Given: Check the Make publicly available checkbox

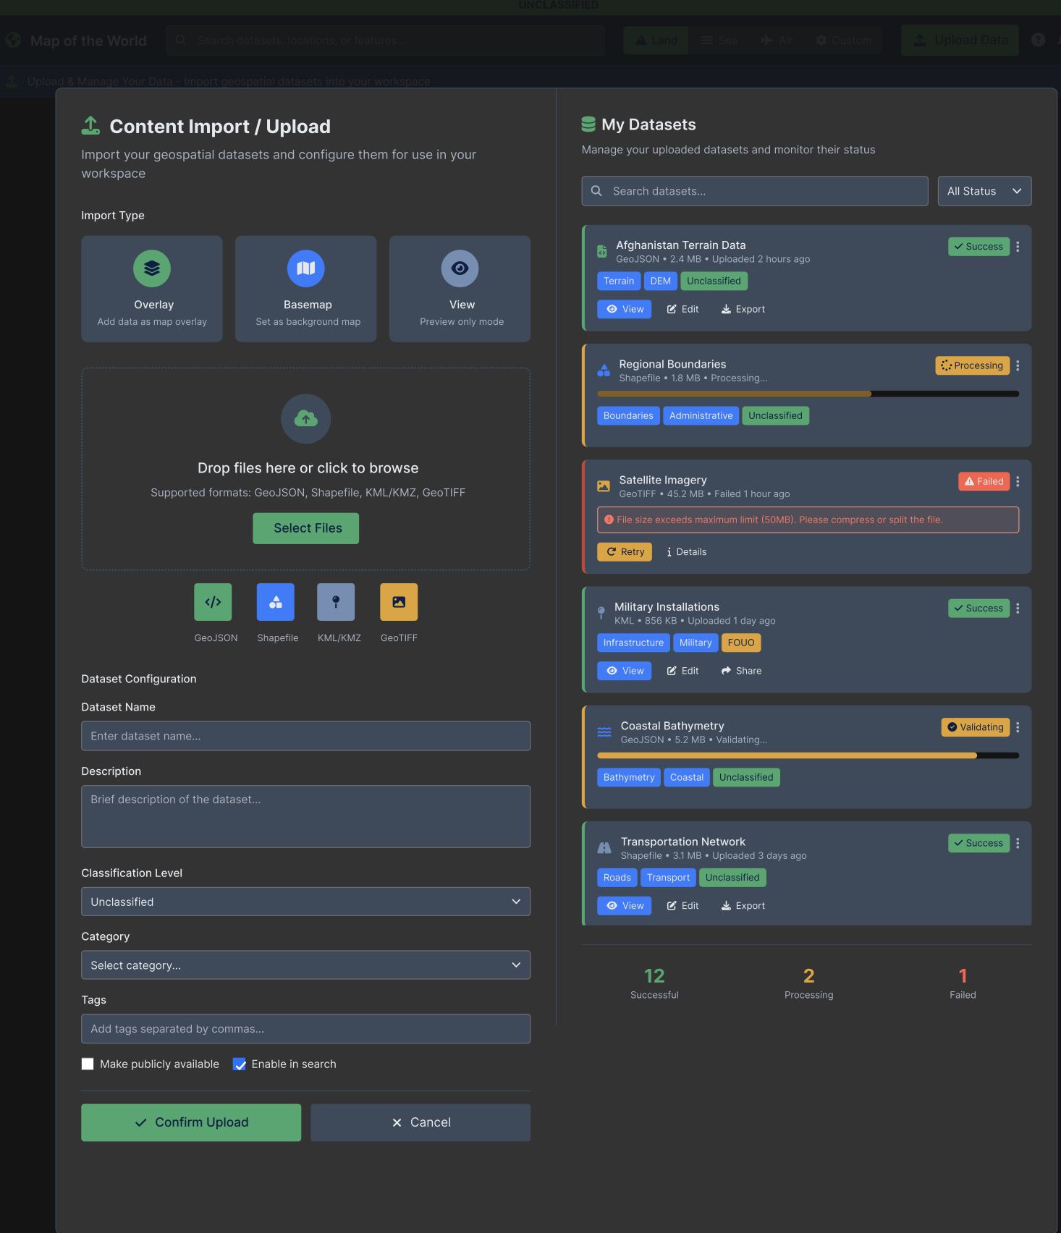Looking at the screenshot, I should [x=88, y=1064].
